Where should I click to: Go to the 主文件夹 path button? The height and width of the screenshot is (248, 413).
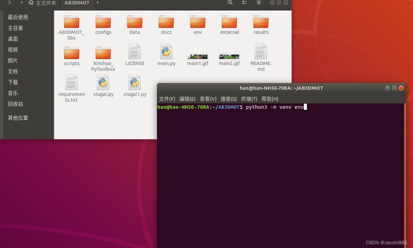[x=43, y=3]
